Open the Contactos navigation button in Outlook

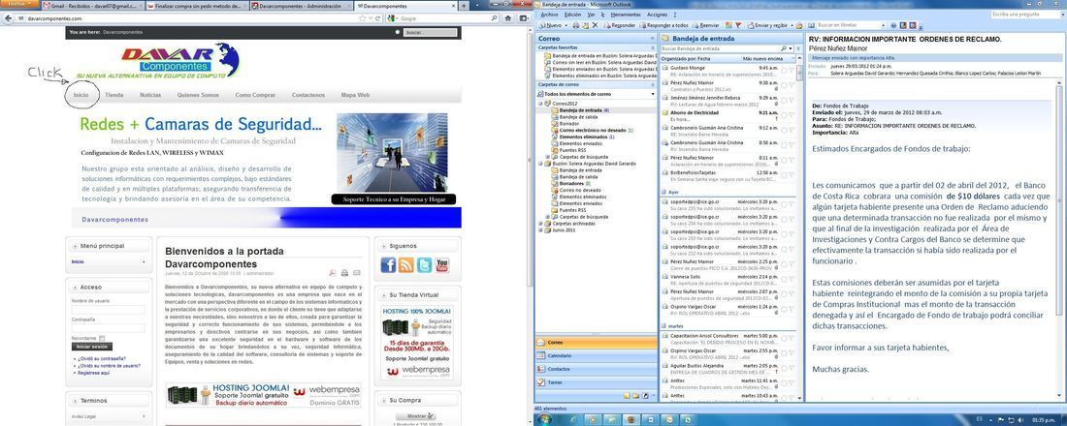click(x=597, y=368)
